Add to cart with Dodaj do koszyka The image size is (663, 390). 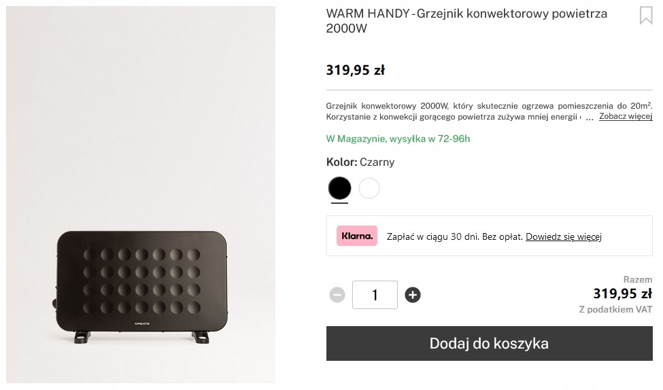[x=489, y=344]
